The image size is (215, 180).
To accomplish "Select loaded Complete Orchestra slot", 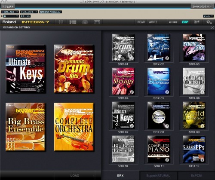I will tap(74, 127).
